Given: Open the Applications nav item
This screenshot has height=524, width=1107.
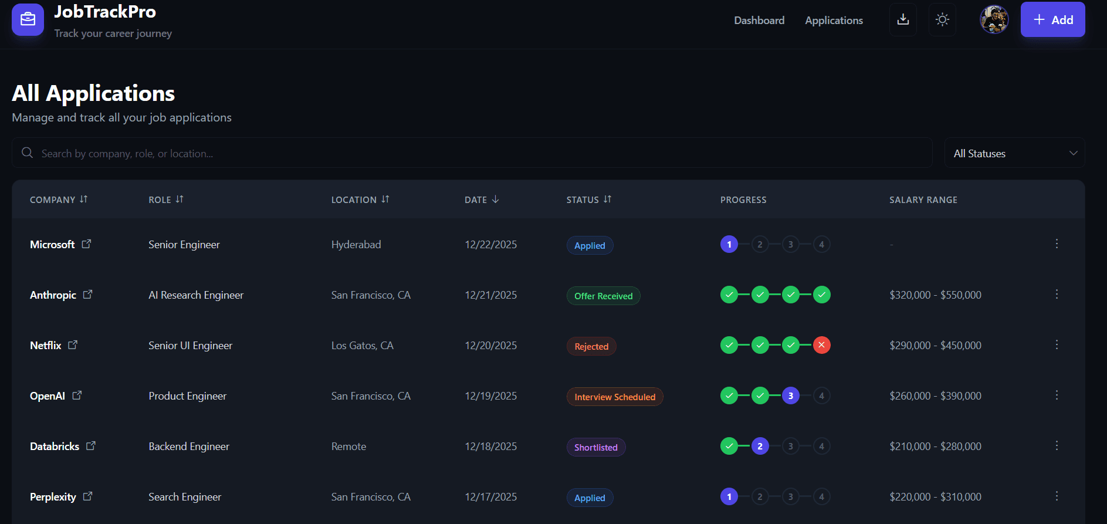Looking at the screenshot, I should pyautogui.click(x=834, y=20).
